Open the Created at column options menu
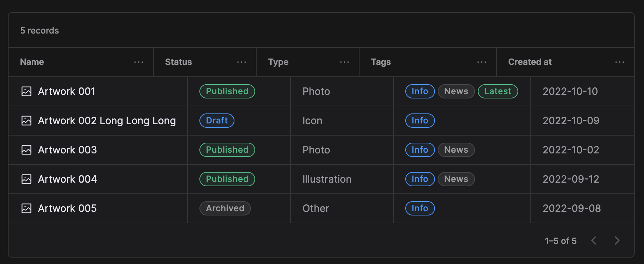This screenshot has height=264, width=644. click(620, 62)
